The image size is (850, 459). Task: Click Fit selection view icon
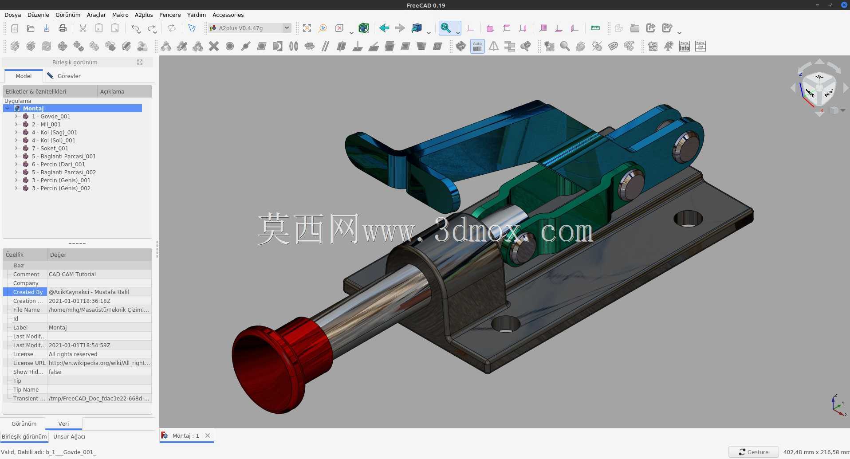(323, 28)
